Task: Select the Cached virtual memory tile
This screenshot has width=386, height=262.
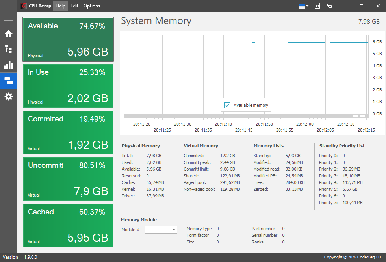Action: [x=68, y=225]
